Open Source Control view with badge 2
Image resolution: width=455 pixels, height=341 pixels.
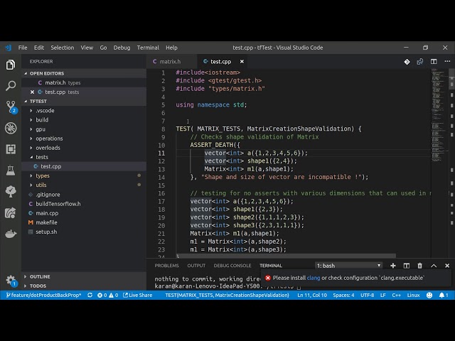point(11,107)
